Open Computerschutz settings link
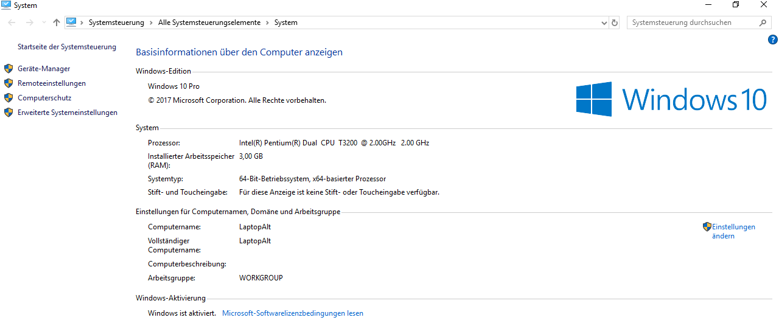Screen dimensions: 779x323 pyautogui.click(x=44, y=98)
